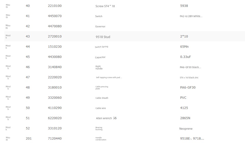Image resolution: width=245 pixels, height=147 pixels.
Task: Click the Governor part name
Action: 100,26
